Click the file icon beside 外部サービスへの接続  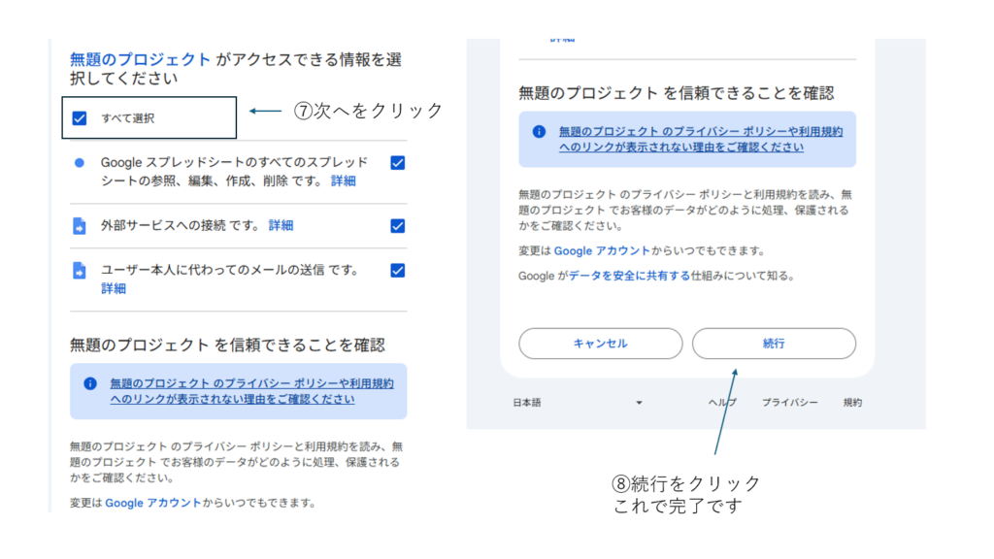(80, 226)
